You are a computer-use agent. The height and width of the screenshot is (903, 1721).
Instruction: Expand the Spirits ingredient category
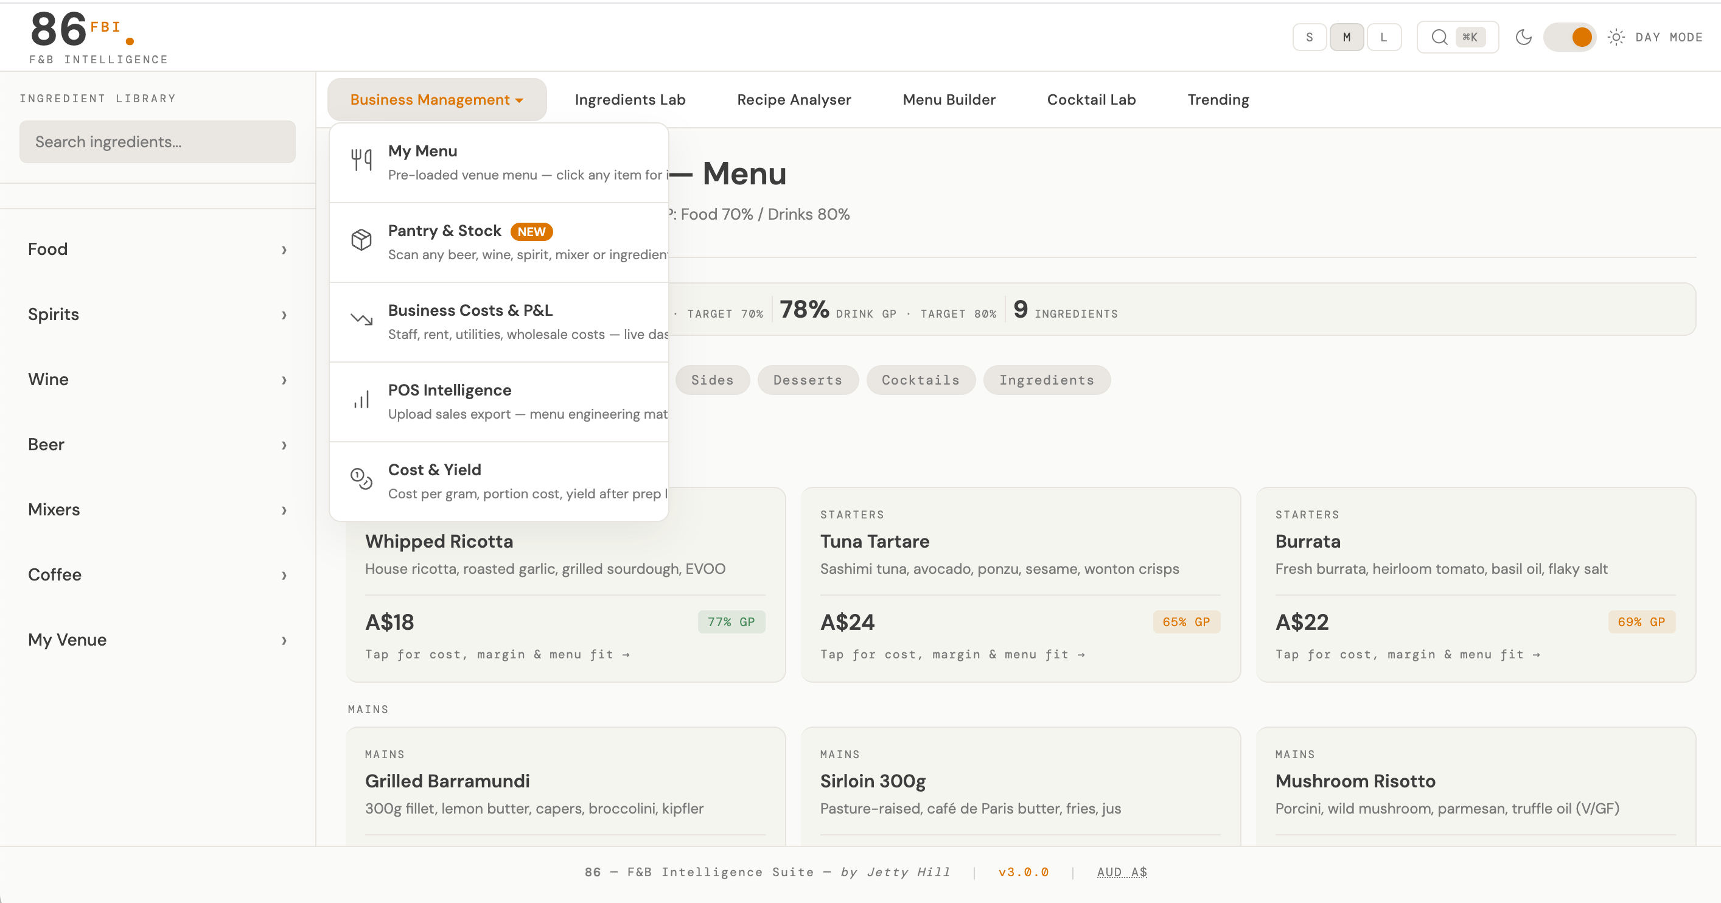pos(158,315)
